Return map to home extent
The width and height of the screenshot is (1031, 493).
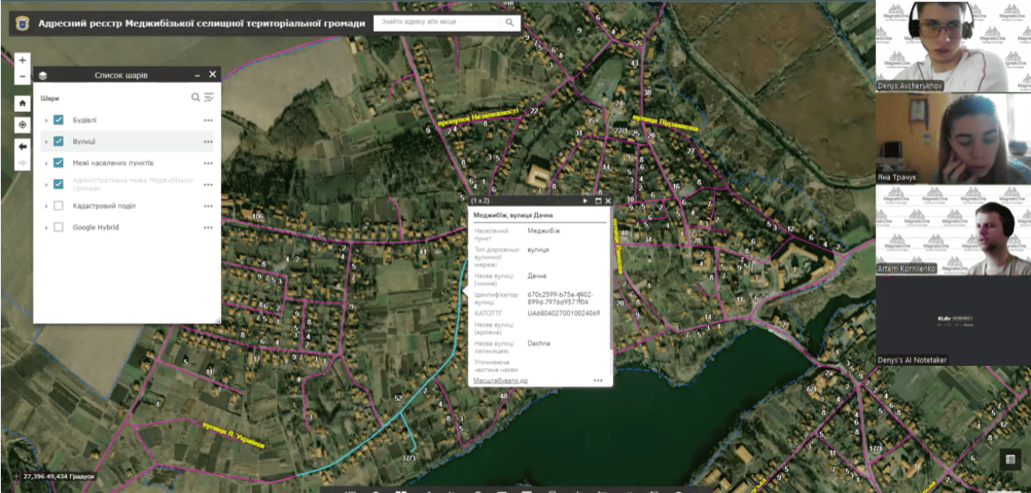coord(23,103)
